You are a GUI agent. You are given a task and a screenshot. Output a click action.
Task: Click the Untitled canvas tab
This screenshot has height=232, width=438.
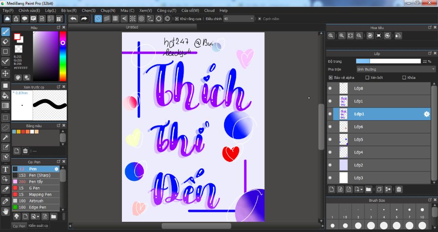(x=132, y=27)
